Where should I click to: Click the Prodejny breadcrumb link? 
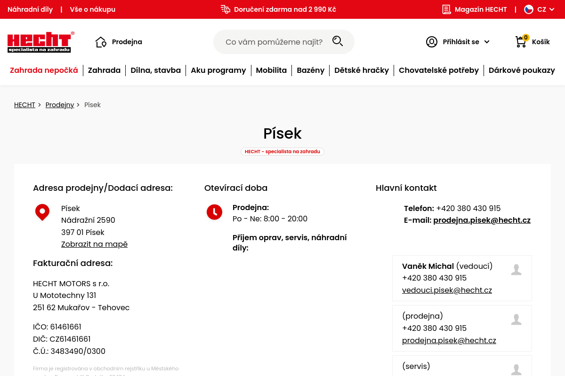[60, 105]
